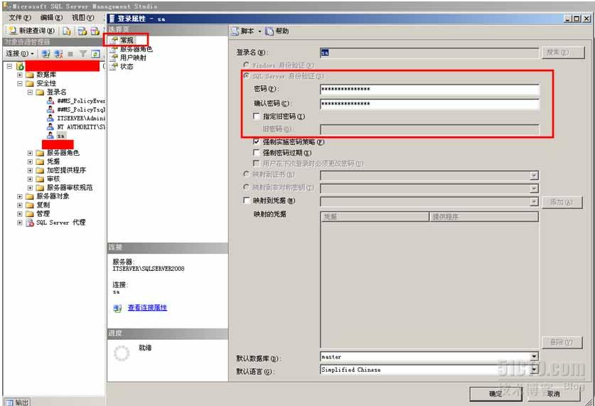Expand the 数据库 tree node
Image resolution: width=595 pixels, height=406 pixels.
click(20, 75)
